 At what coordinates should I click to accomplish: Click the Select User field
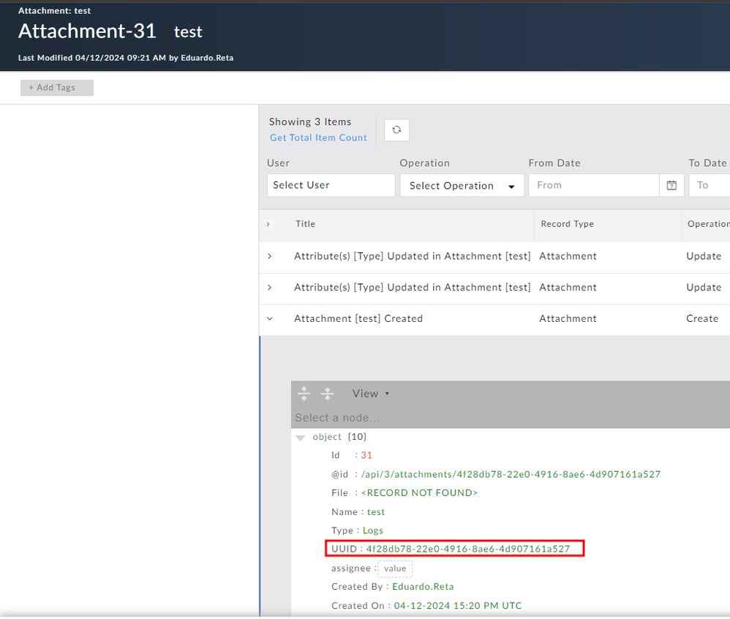(331, 185)
